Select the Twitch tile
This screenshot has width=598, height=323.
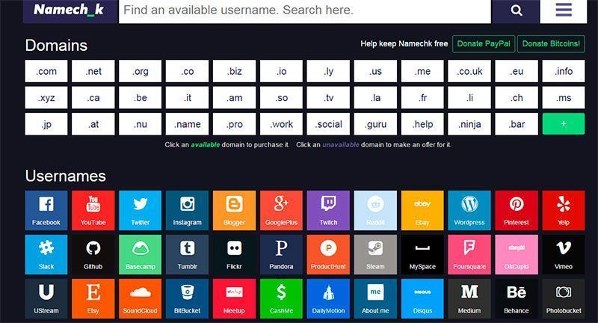tap(328, 211)
